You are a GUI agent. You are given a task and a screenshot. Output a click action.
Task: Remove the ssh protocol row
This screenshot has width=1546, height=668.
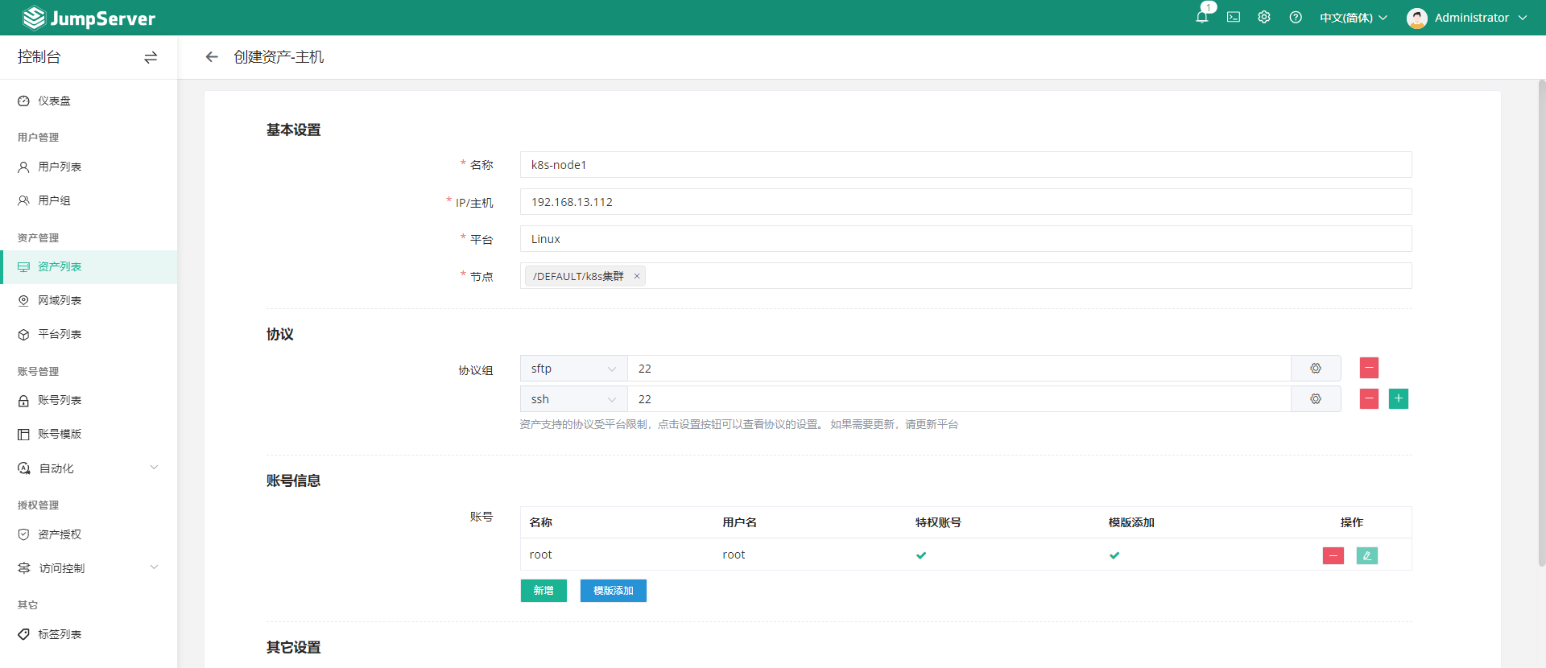click(x=1369, y=398)
